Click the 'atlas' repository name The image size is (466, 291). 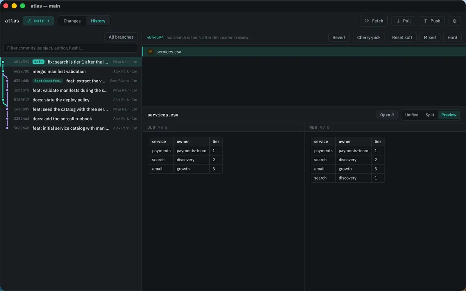pyautogui.click(x=12, y=21)
